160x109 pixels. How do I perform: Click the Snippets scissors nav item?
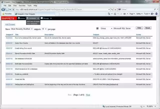(x=31, y=18)
